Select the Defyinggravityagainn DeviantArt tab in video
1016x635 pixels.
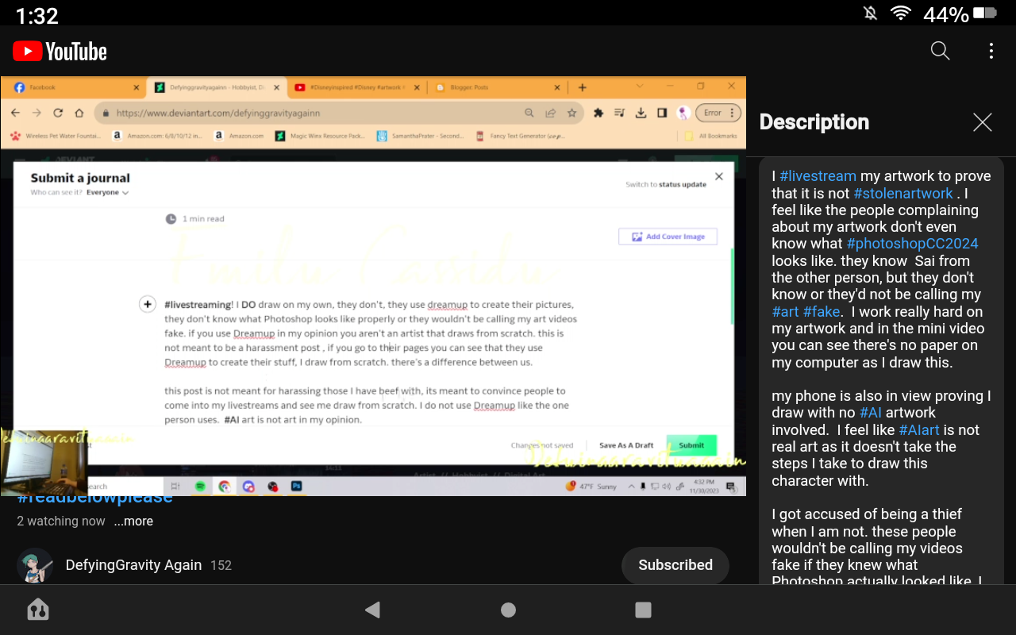[217, 87]
